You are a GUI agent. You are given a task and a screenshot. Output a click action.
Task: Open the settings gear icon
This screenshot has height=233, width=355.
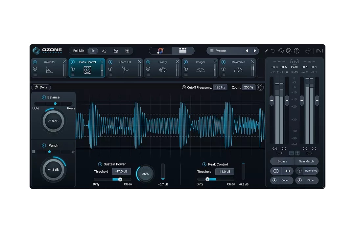click(289, 51)
